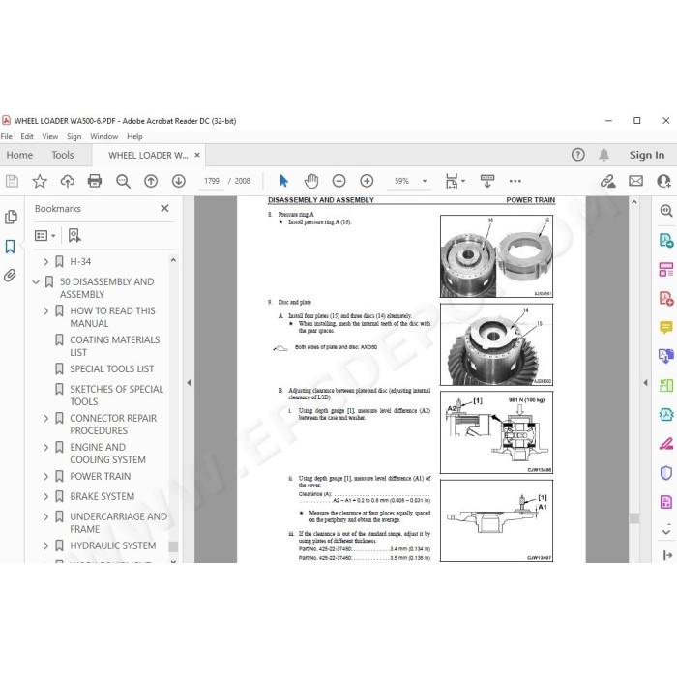
Task: Expand BRAKE SYSTEM bookmark
Action: click(45, 496)
